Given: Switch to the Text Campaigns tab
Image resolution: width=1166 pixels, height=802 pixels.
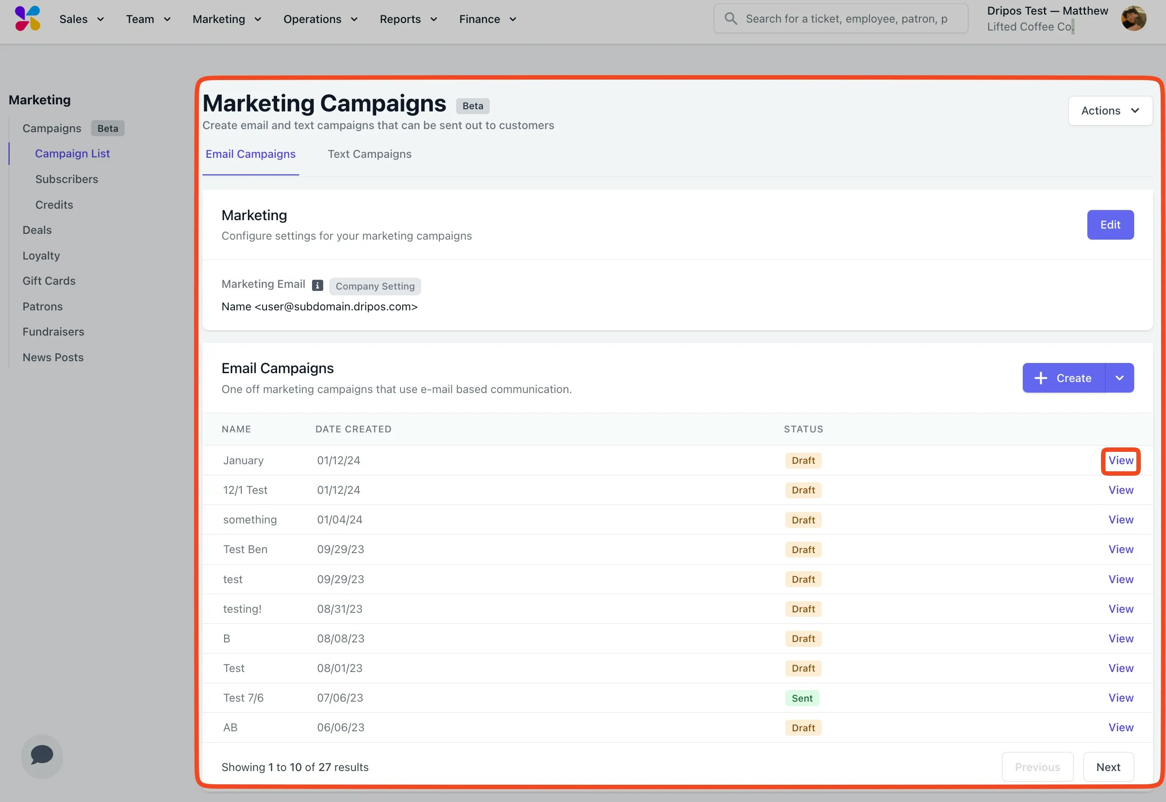Looking at the screenshot, I should coord(369,154).
